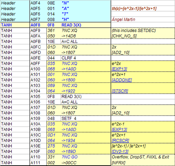Screen dimensions: 175x166
Task: Select hex value 361
Action: (51, 30)
